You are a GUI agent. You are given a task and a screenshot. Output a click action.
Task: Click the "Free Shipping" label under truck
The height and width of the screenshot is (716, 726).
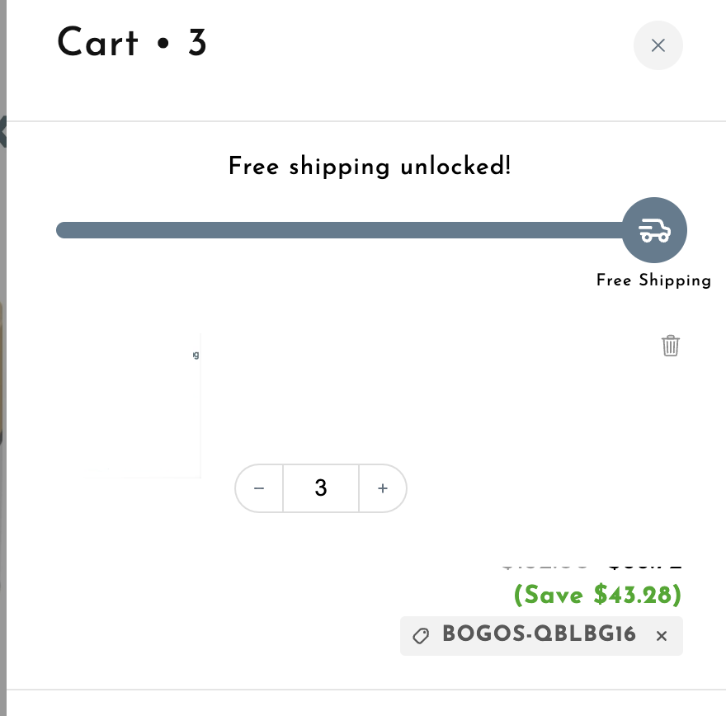pyautogui.click(x=653, y=280)
